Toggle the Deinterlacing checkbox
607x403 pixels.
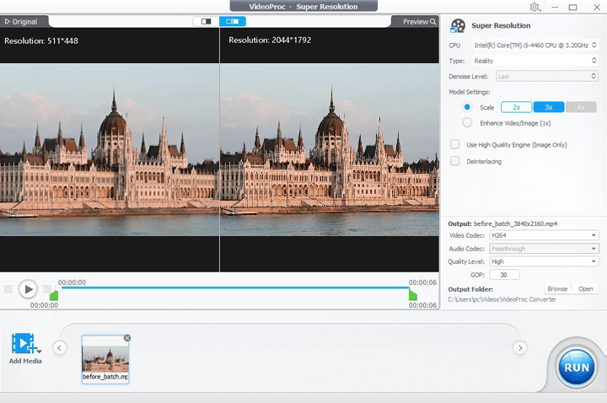click(455, 160)
